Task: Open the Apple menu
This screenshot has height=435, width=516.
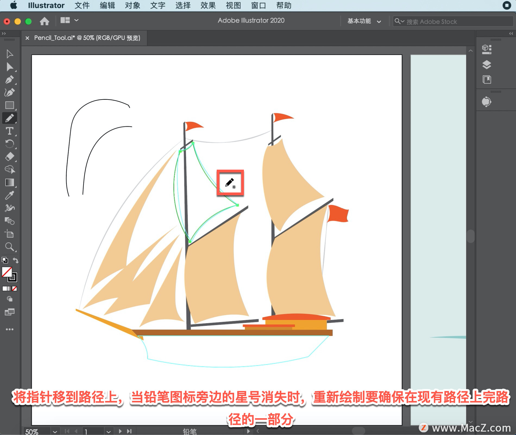Action: point(13,5)
